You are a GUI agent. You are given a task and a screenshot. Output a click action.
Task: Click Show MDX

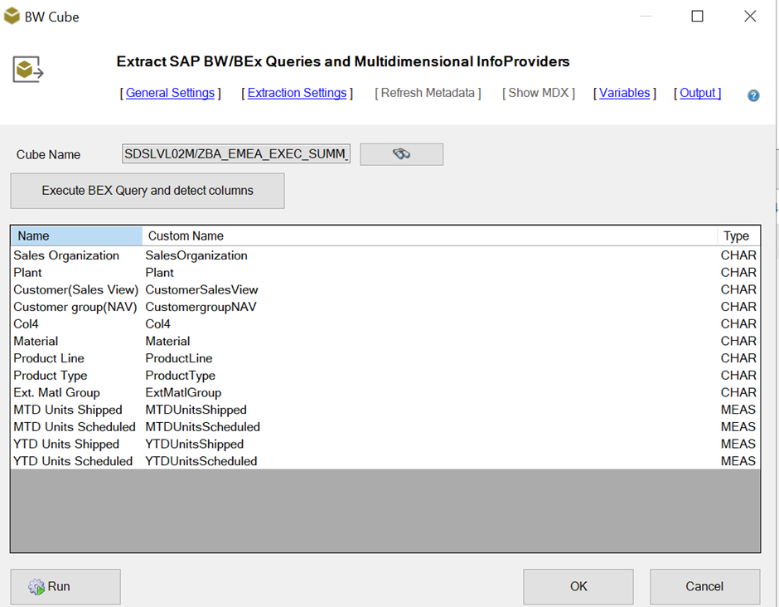coord(539,93)
